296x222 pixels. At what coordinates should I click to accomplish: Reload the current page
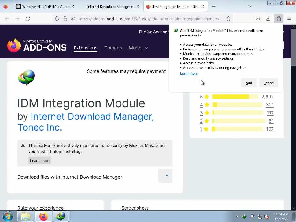[28, 19]
